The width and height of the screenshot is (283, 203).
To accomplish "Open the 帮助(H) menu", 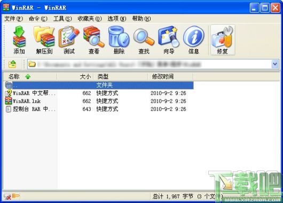I will (x=141, y=19).
